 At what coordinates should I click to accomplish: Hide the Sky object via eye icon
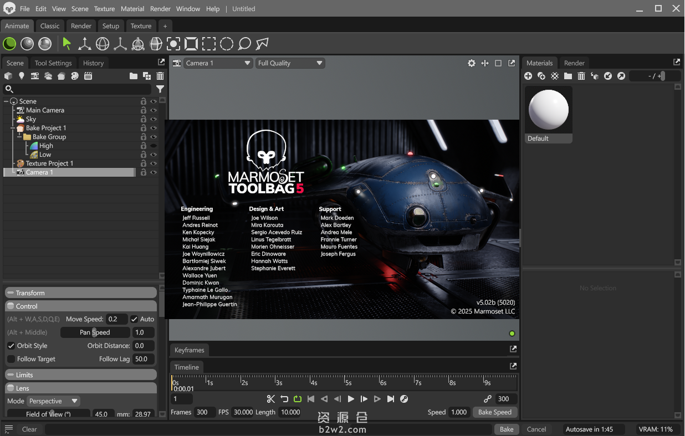[x=154, y=119]
